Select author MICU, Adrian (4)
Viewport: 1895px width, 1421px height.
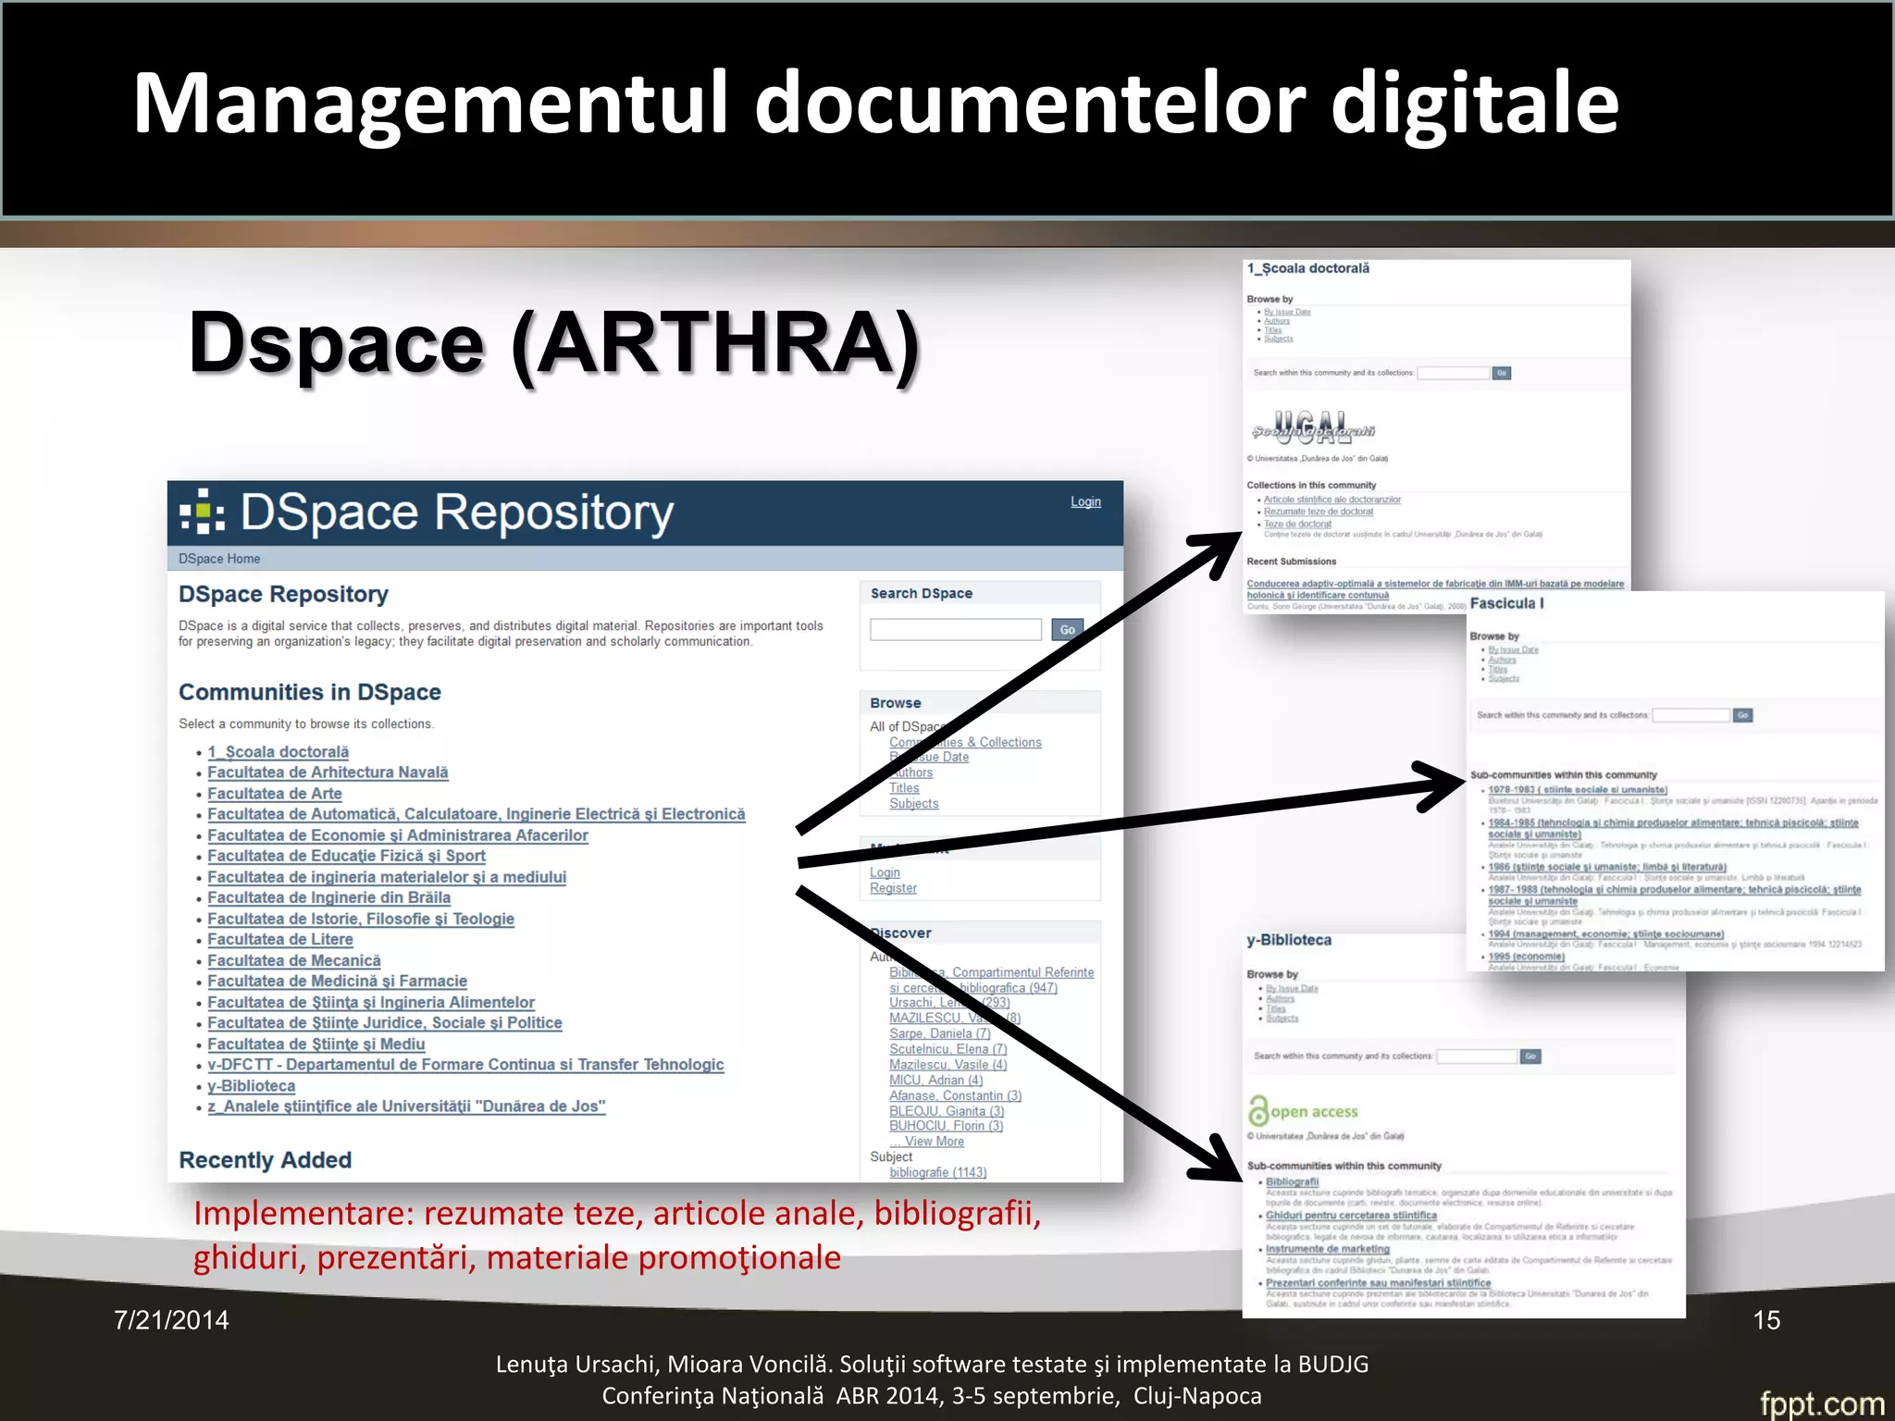point(936,1080)
